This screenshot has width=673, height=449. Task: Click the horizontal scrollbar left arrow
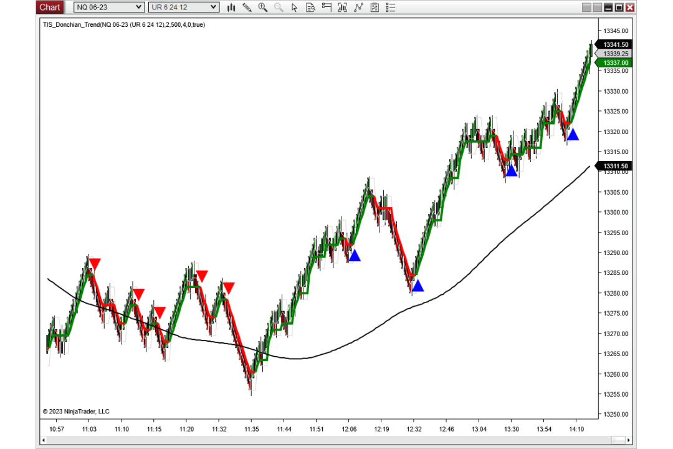(x=43, y=440)
